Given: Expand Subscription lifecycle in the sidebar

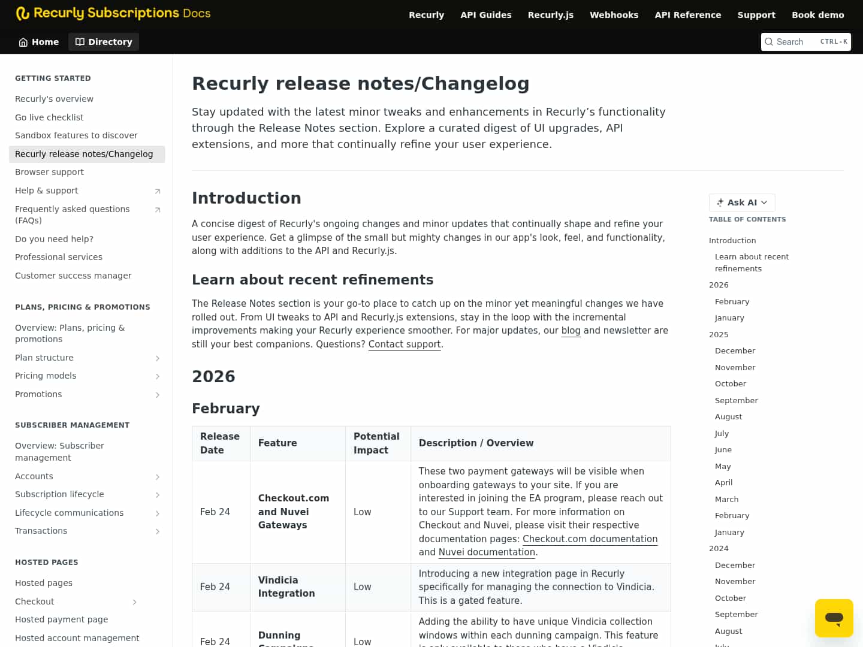Looking at the screenshot, I should coord(158,494).
